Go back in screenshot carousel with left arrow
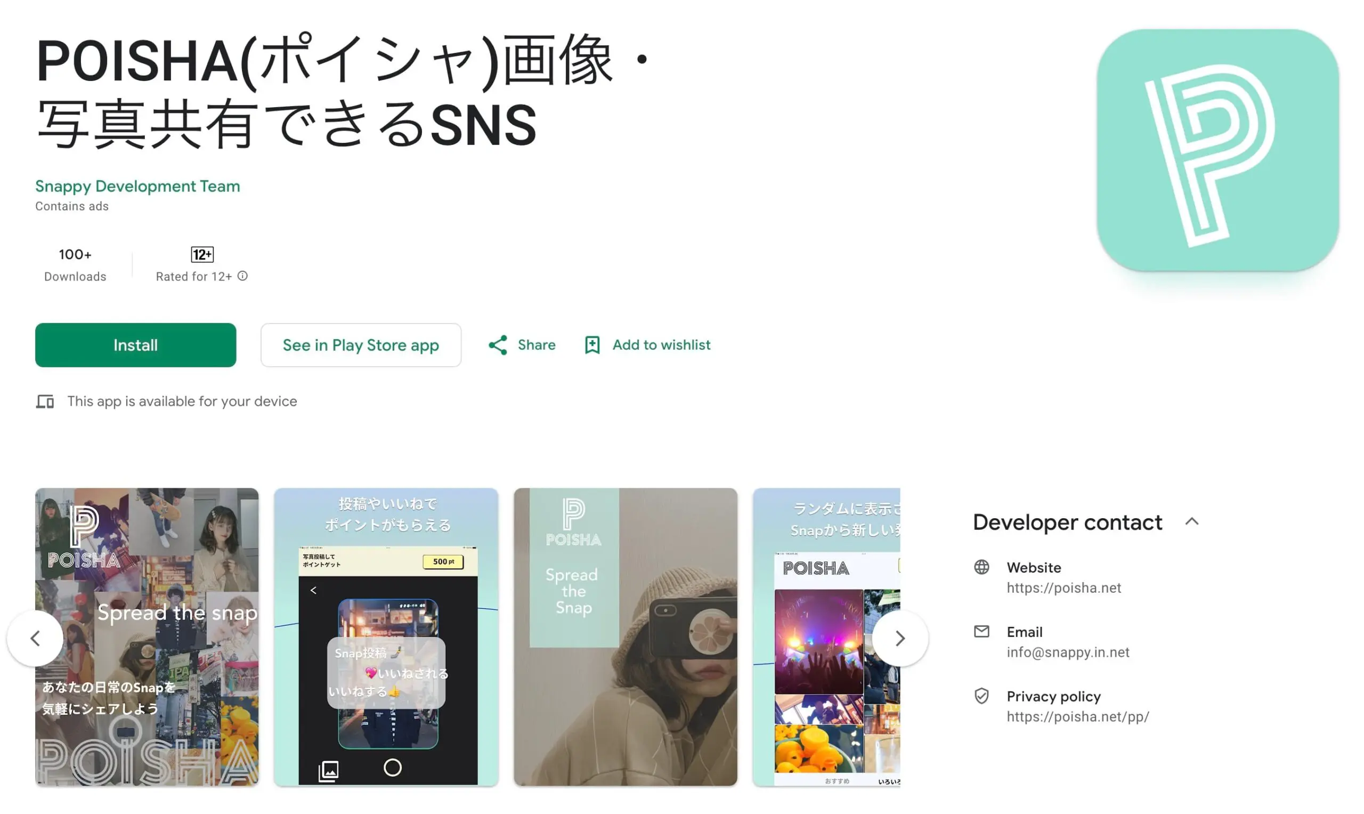This screenshot has width=1364, height=814. 35,638
